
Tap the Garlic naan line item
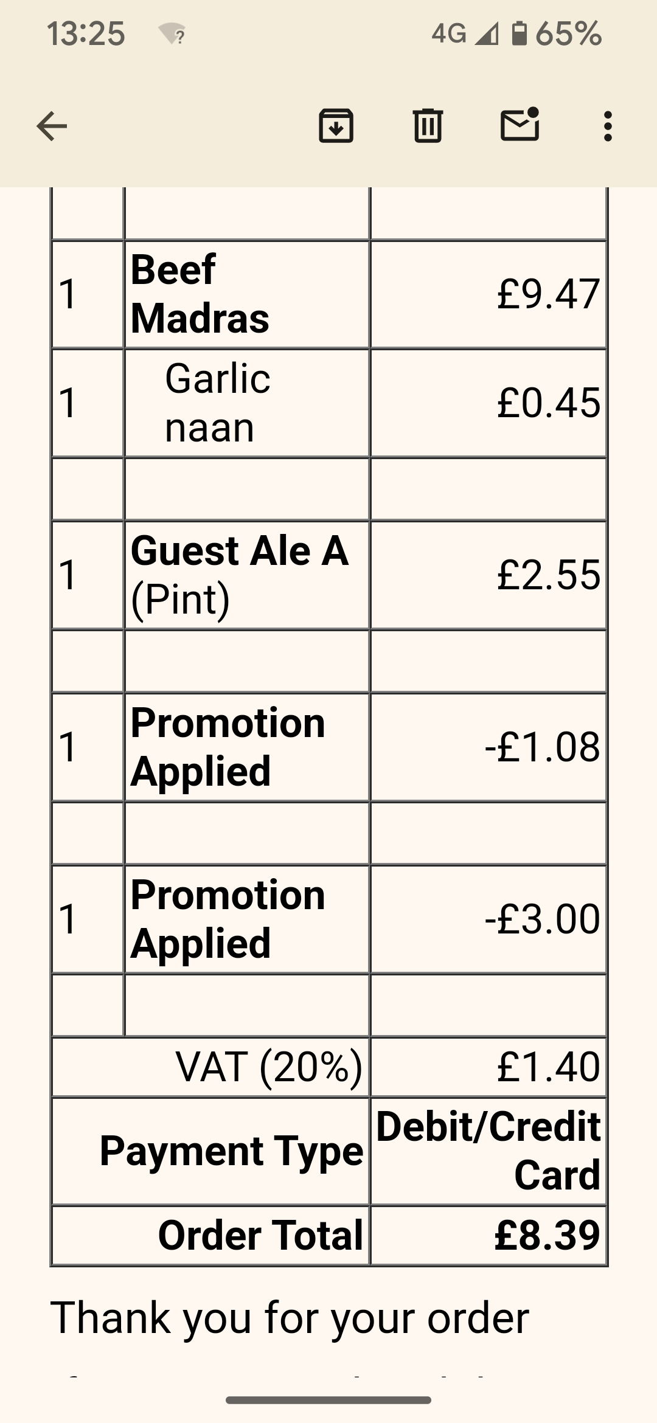coord(217,403)
